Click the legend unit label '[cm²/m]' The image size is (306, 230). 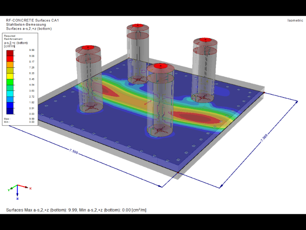tap(9, 46)
